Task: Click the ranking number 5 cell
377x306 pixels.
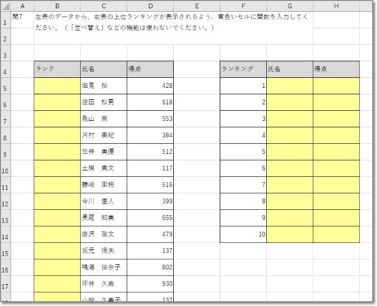Action: pyautogui.click(x=243, y=152)
